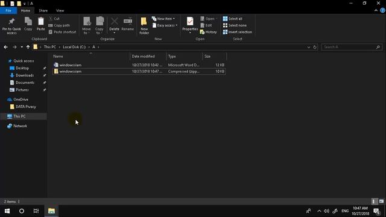Open DATA Pivacy folder in sidebar

point(25,107)
